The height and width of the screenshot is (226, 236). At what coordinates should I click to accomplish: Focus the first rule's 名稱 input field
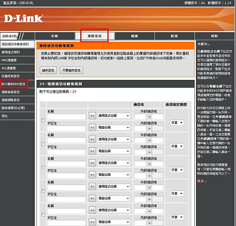tap(66, 117)
